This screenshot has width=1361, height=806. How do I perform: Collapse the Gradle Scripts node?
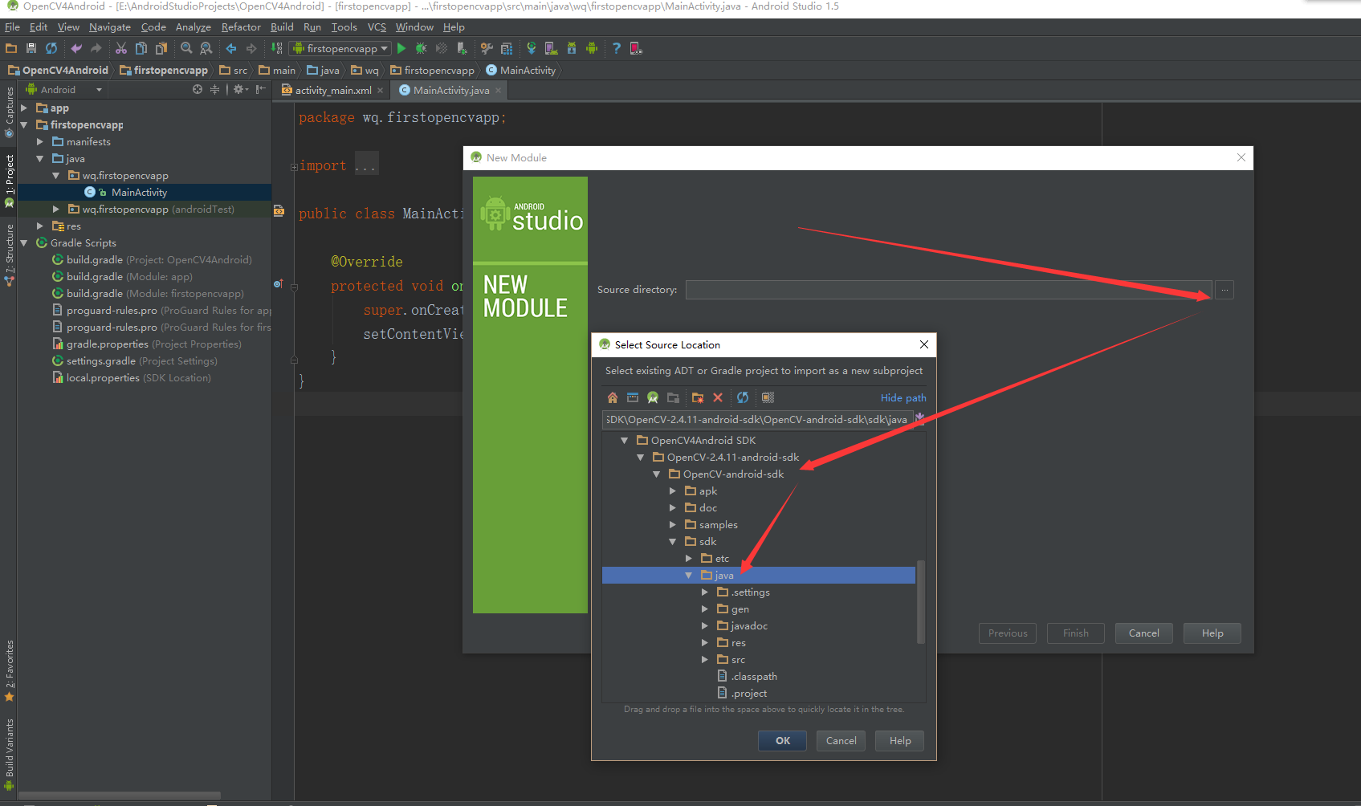[x=24, y=242]
